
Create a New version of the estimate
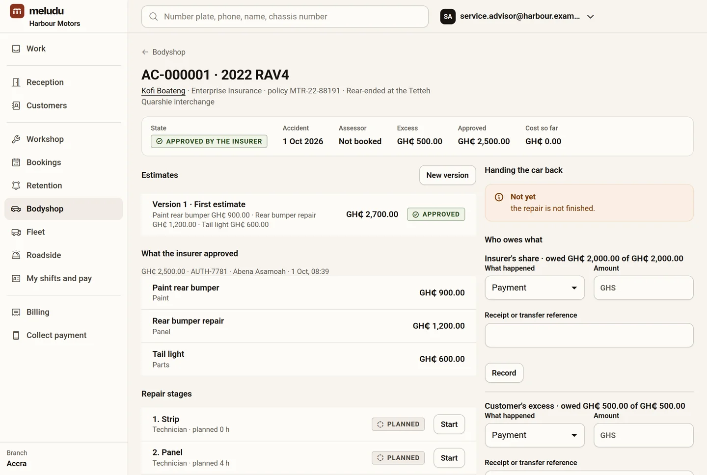pos(447,175)
